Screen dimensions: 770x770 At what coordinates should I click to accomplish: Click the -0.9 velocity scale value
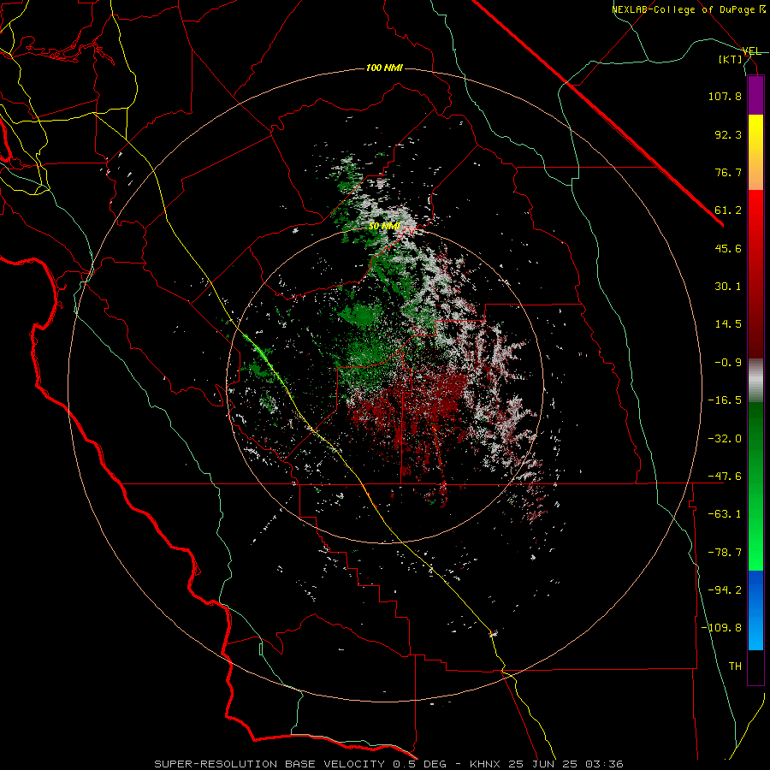728,363
